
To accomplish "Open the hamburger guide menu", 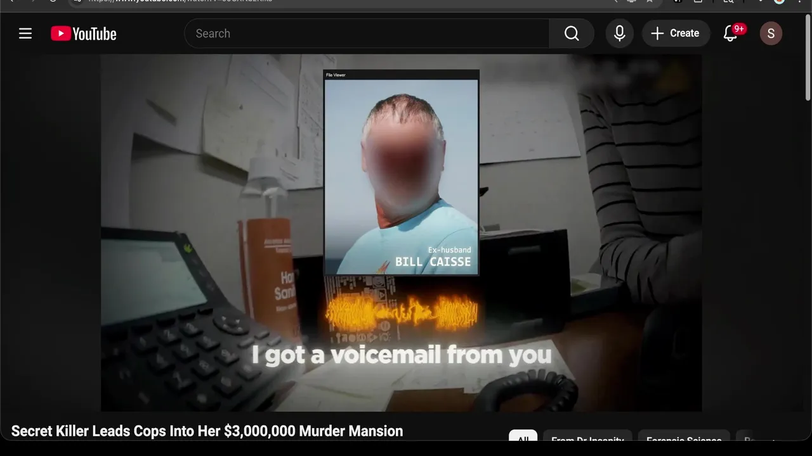I will tap(25, 34).
